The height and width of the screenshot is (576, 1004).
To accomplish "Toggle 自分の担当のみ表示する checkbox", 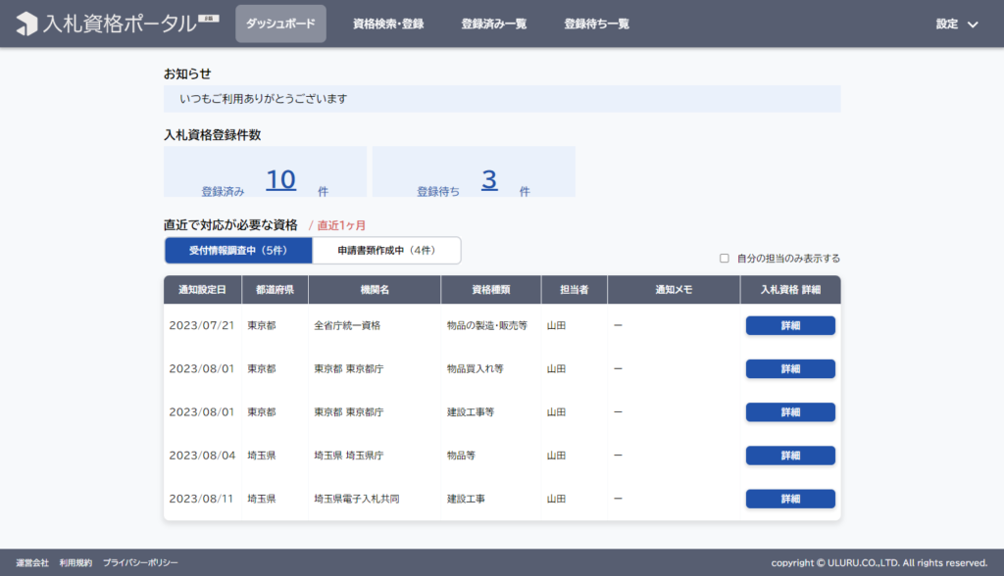I will point(725,259).
